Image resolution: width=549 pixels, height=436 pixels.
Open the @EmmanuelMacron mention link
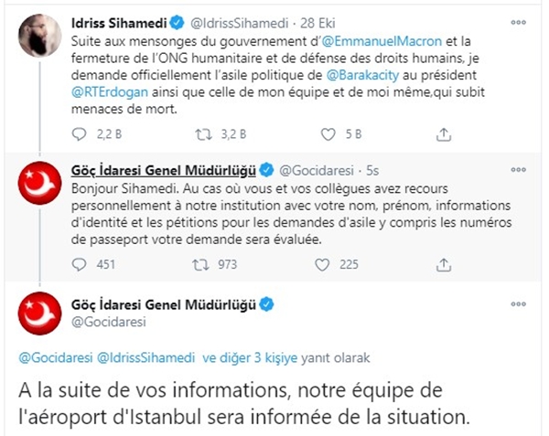[382, 41]
